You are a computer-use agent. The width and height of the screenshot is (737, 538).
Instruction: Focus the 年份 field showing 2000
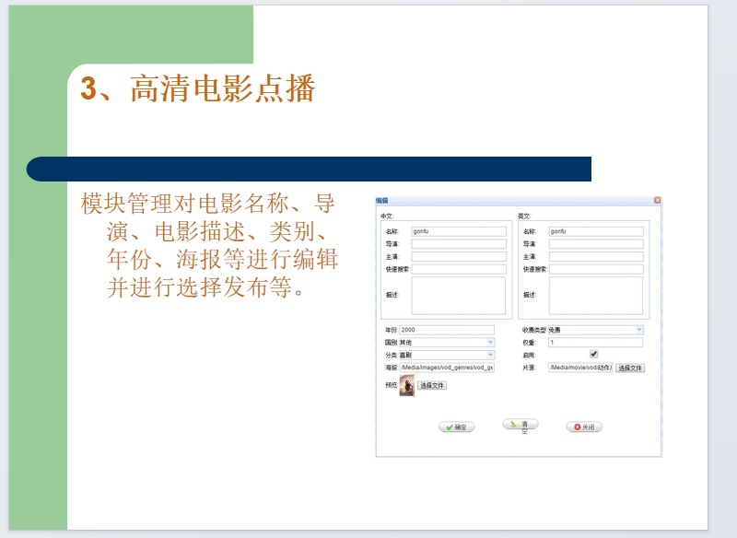[447, 330]
